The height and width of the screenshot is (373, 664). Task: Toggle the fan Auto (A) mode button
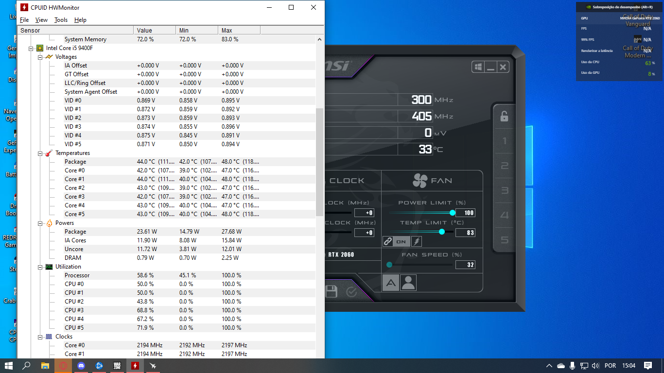click(390, 283)
